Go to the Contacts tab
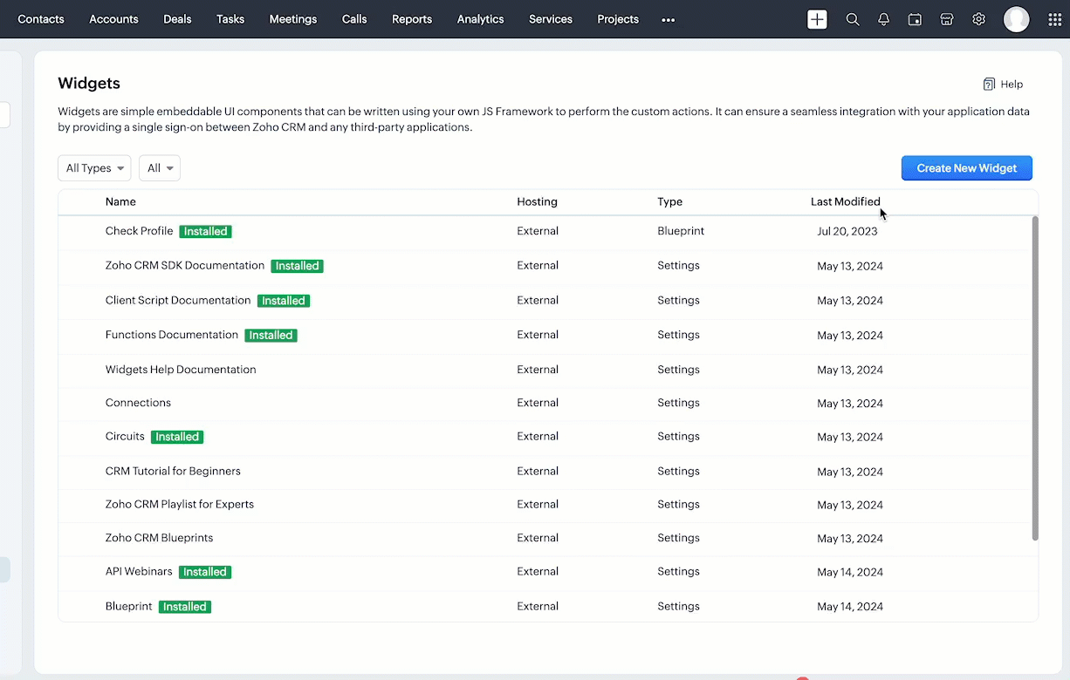The height and width of the screenshot is (680, 1070). (x=41, y=19)
